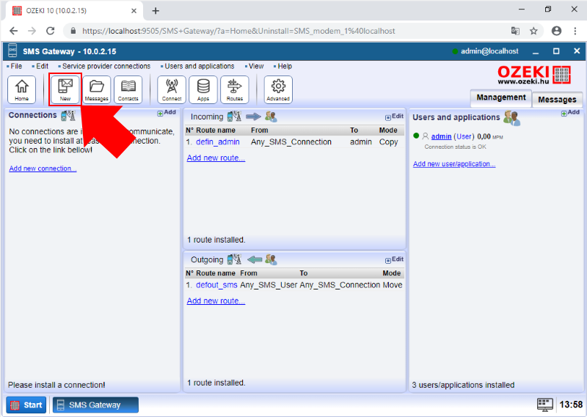Click the Add new user/application link
587x417 pixels.
click(454, 164)
